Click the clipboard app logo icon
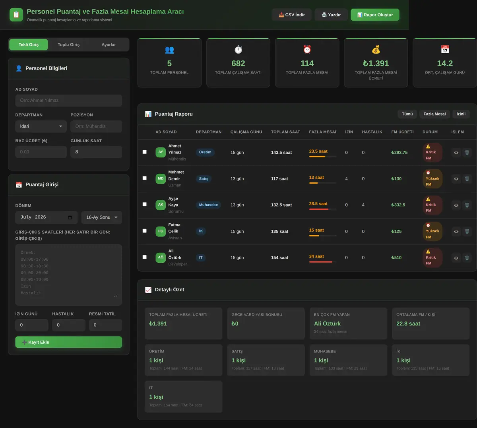Viewport: 477px width, 428px height. click(16, 15)
